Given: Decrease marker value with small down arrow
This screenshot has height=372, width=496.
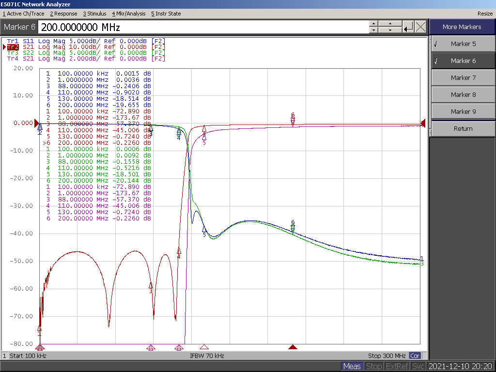Looking at the screenshot, I should (373, 30).
